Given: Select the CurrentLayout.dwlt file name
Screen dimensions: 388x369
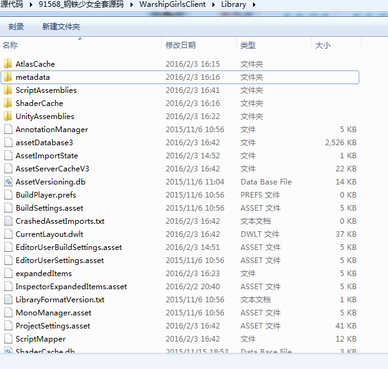Looking at the screenshot, I should coord(49,234).
